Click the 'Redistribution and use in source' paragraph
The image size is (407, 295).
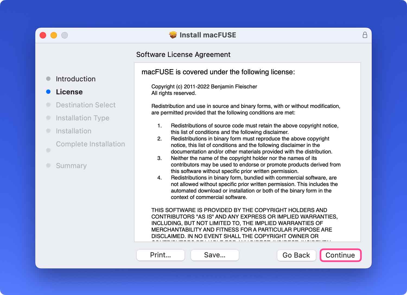(246, 109)
